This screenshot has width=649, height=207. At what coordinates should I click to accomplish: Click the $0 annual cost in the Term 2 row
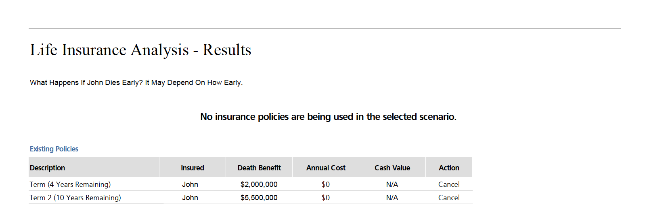326,198
